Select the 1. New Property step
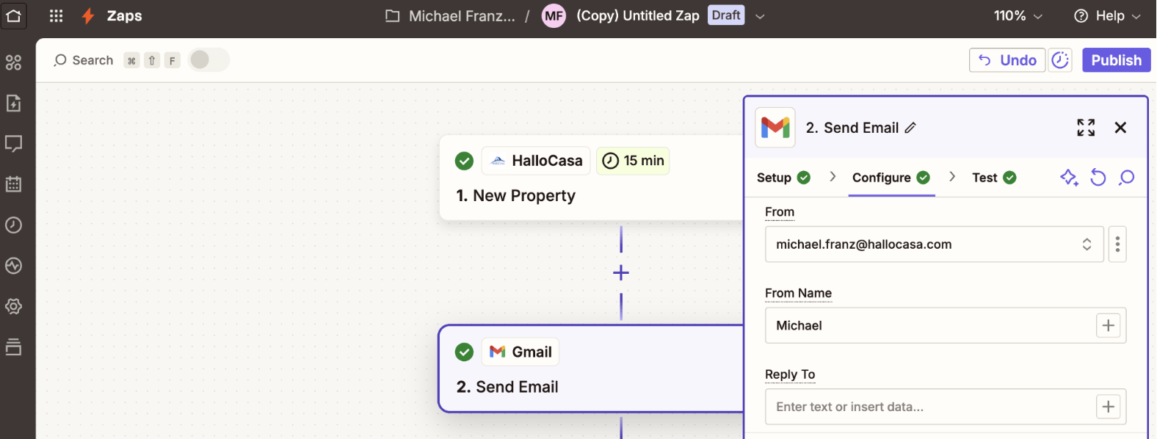The image size is (1157, 439). coord(592,178)
